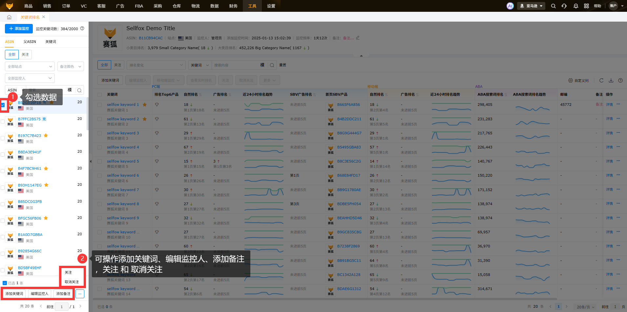Click the customer support headset icon
This screenshot has width=627, height=312.
[564, 6]
